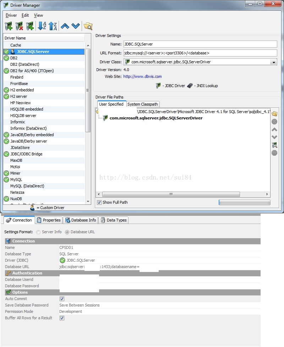Image resolution: width=284 pixels, height=347 pixels.
Task: Click the delete driver toolbar icon
Action: (x=19, y=26)
